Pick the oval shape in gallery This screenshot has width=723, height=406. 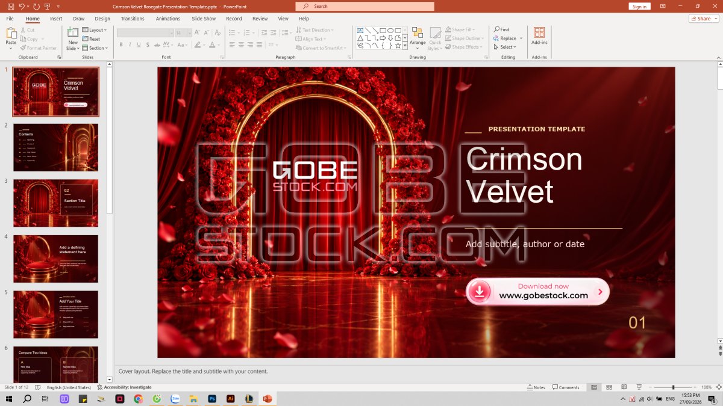(x=390, y=30)
